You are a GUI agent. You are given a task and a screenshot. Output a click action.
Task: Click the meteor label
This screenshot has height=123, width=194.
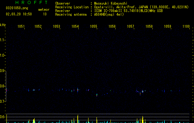tap(44, 10)
